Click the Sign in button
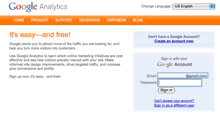The image size is (220, 120). pyautogui.click(x=166, y=90)
